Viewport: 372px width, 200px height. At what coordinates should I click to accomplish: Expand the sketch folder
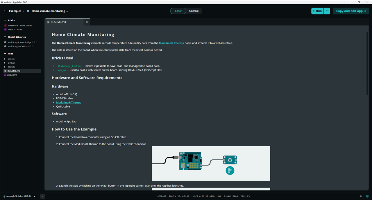pyautogui.click(x=5, y=67)
